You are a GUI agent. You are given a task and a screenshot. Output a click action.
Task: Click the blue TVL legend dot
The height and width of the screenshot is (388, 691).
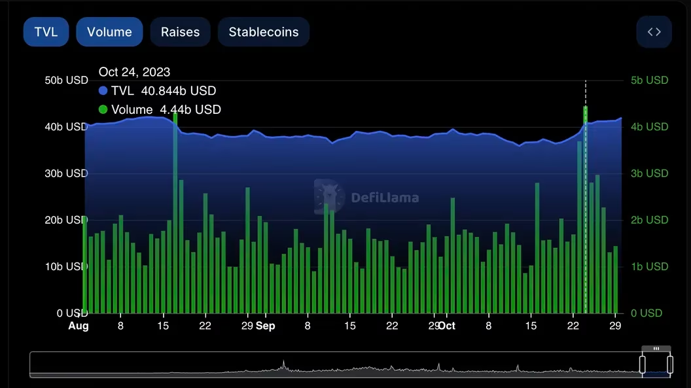[103, 91]
